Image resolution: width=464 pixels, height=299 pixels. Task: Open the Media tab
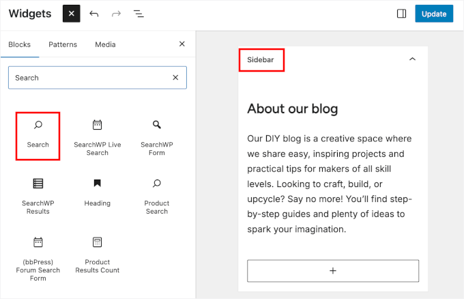(x=105, y=44)
